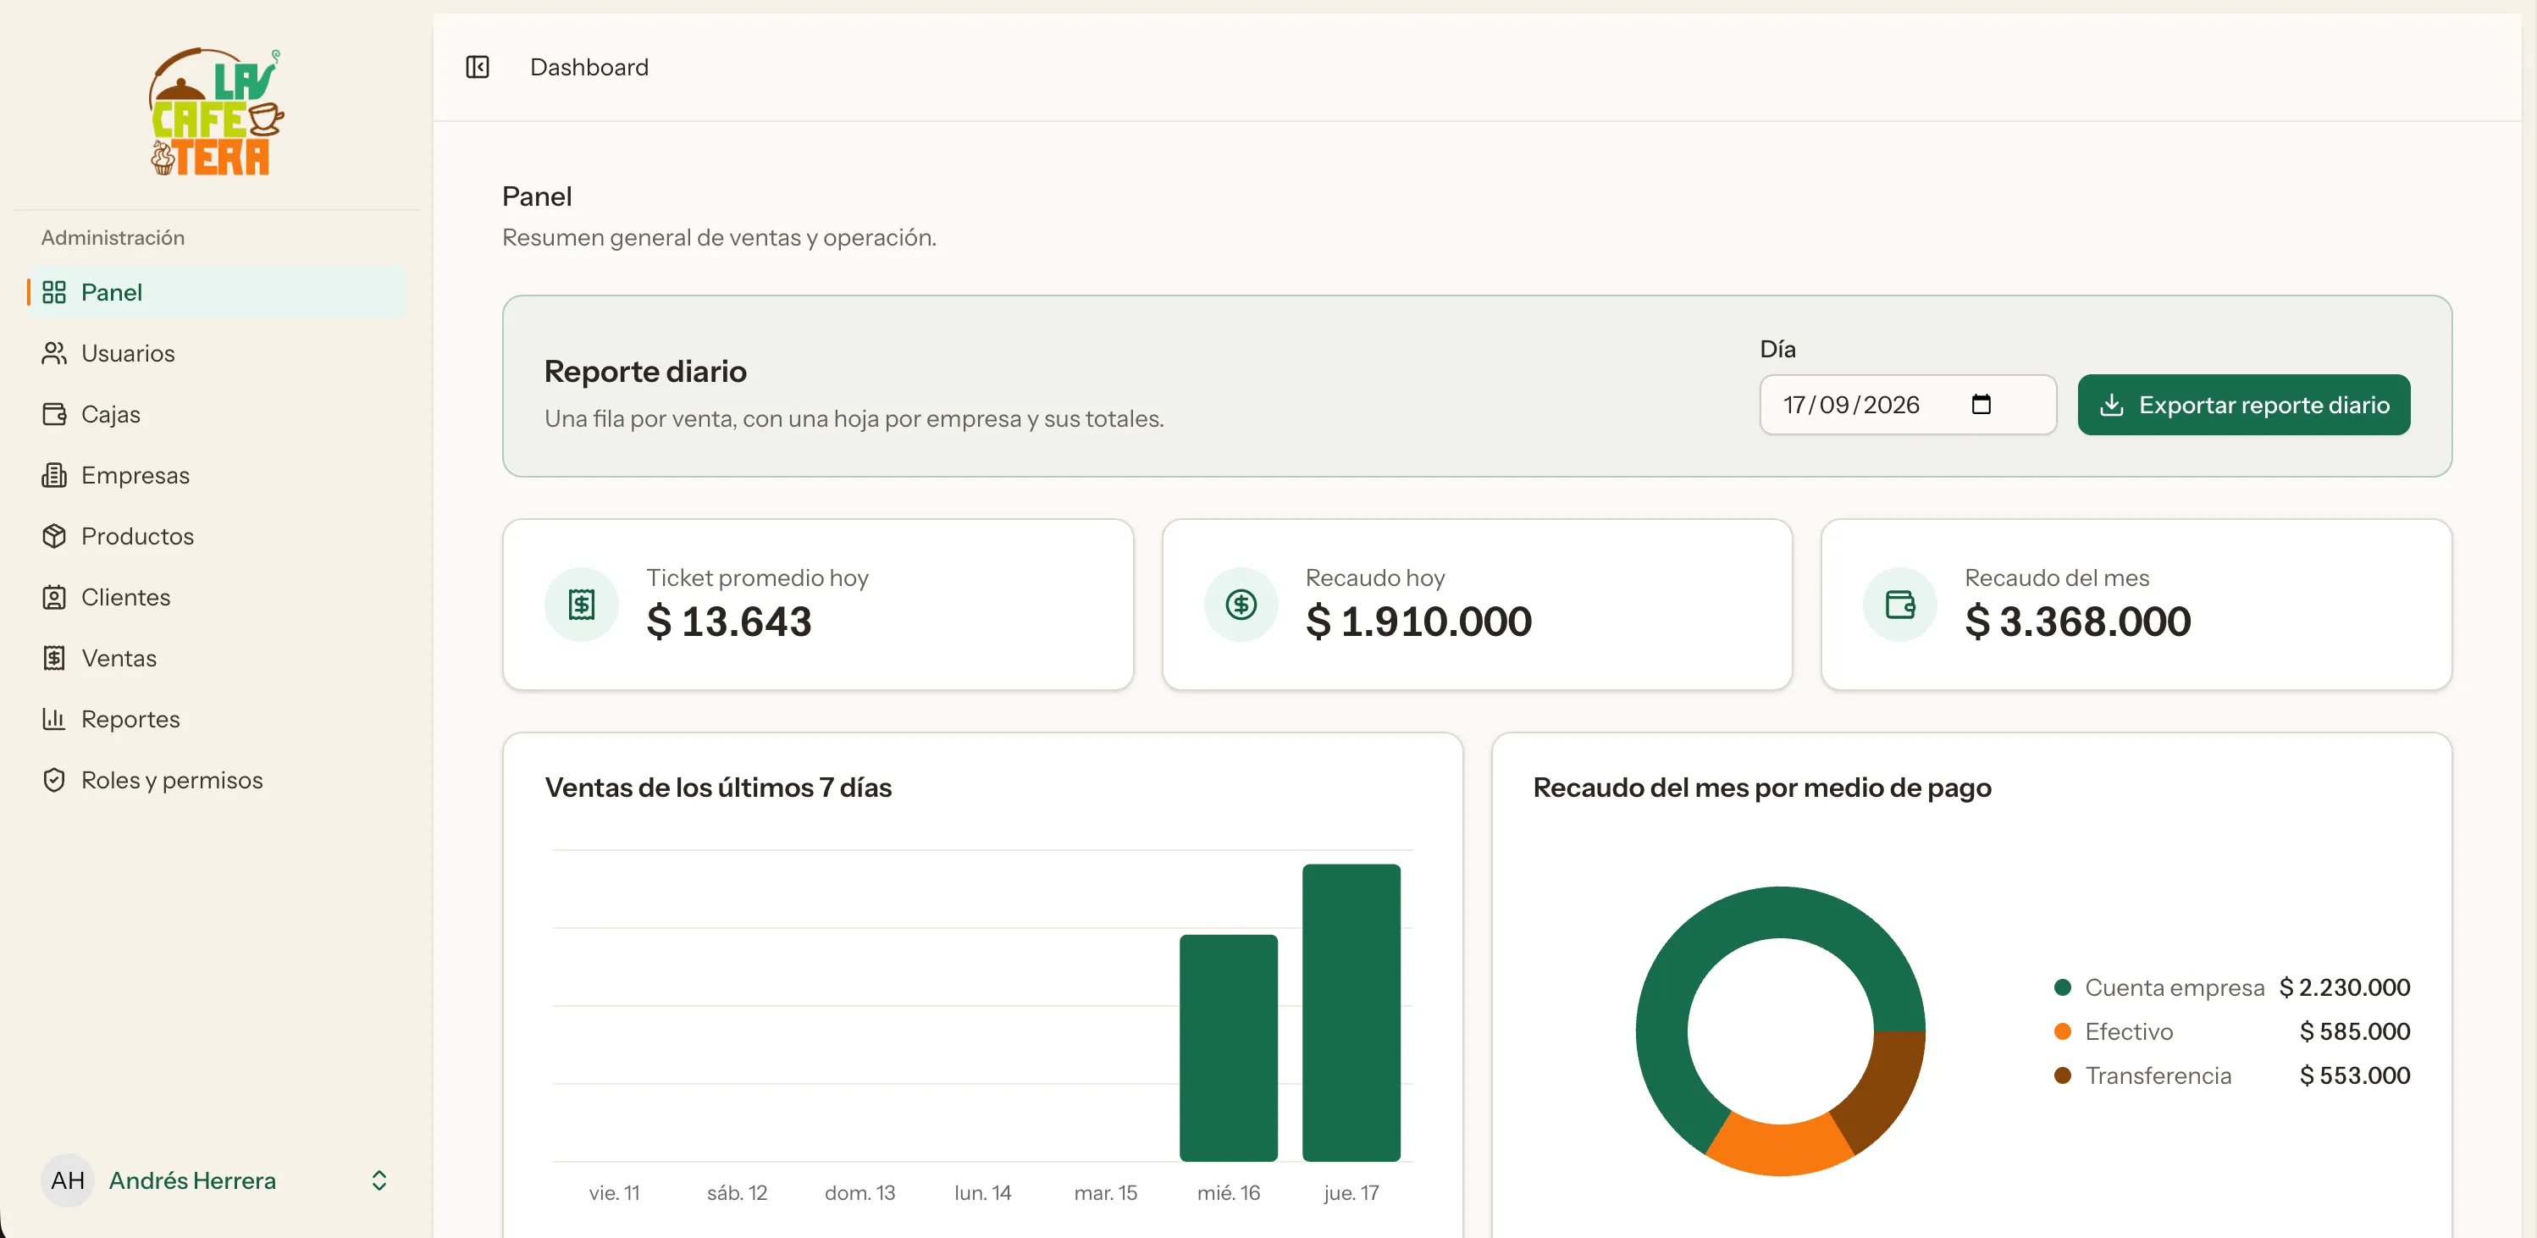Click the Panel grid icon in sidebar

coord(54,292)
